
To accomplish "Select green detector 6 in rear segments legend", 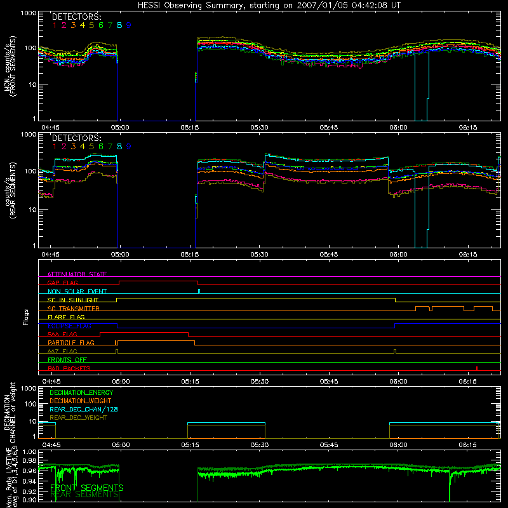I will [101, 147].
